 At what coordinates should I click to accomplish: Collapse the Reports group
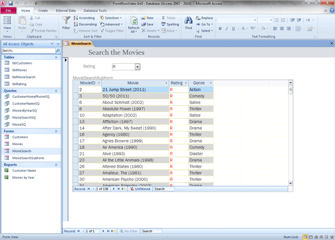coord(56,165)
